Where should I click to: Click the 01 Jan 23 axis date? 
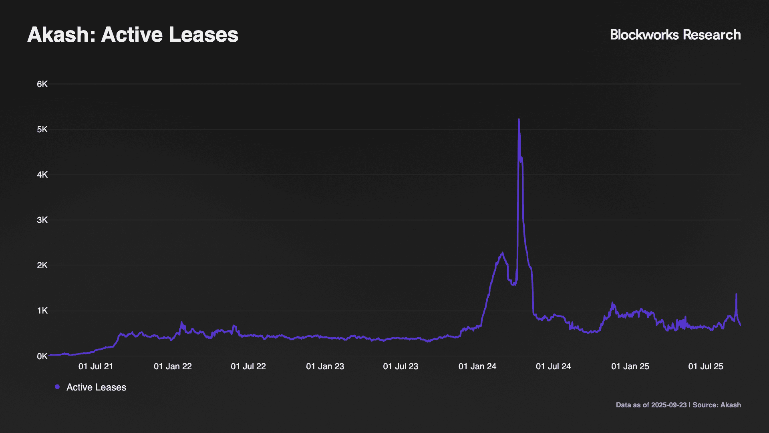[x=325, y=366]
